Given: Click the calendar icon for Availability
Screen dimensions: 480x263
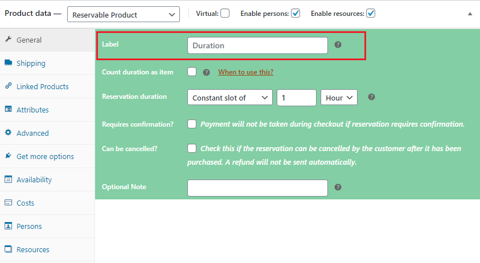Looking at the screenshot, I should click(x=9, y=179).
